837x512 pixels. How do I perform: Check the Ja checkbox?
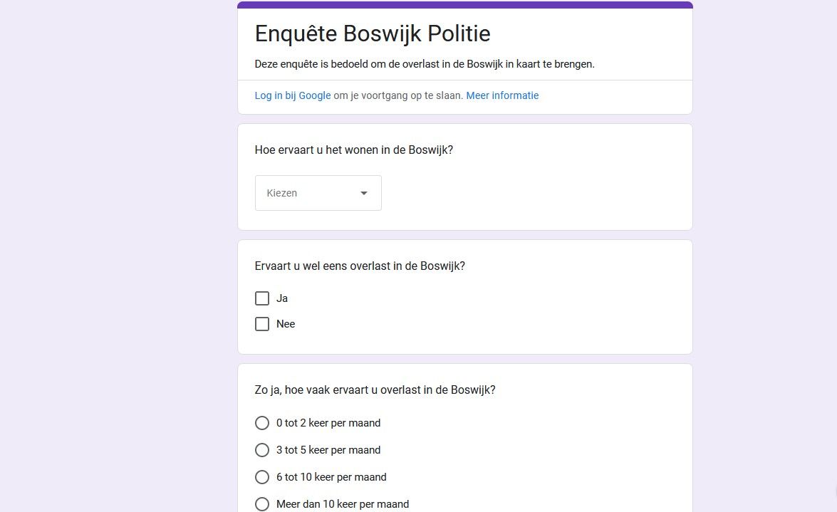[x=262, y=298]
